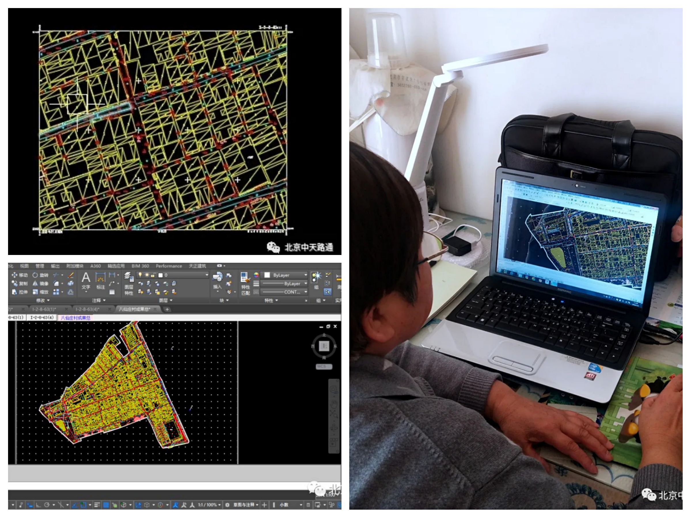The width and height of the screenshot is (691, 518).
Task: Toggle lineweight display in status bar
Action: point(97,505)
